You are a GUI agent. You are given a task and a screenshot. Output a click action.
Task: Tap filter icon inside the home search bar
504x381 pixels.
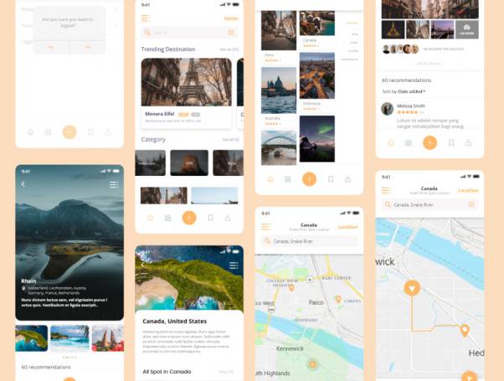click(231, 33)
